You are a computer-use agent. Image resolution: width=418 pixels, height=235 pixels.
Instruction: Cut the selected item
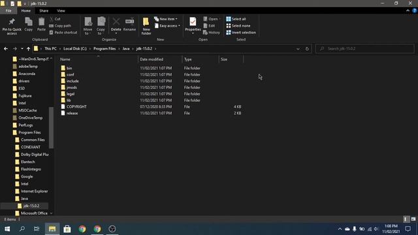tap(55, 19)
